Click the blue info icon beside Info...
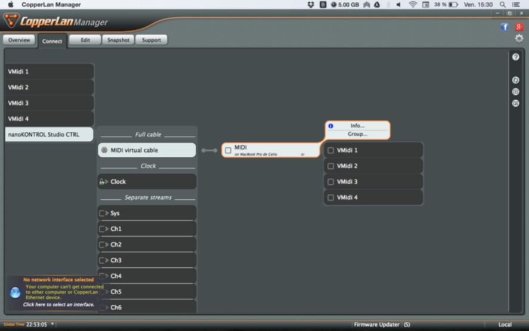The width and height of the screenshot is (529, 331). tap(331, 126)
